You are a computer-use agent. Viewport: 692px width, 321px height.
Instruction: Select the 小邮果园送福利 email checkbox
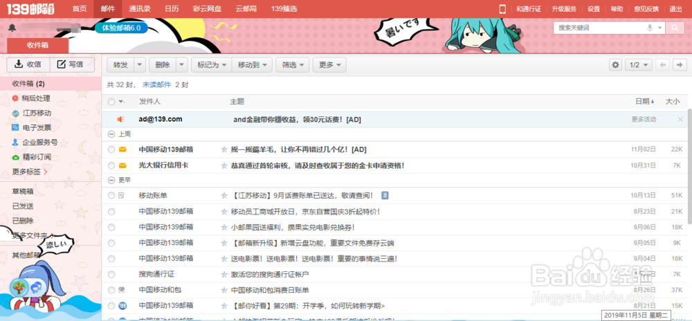pyautogui.click(x=111, y=227)
